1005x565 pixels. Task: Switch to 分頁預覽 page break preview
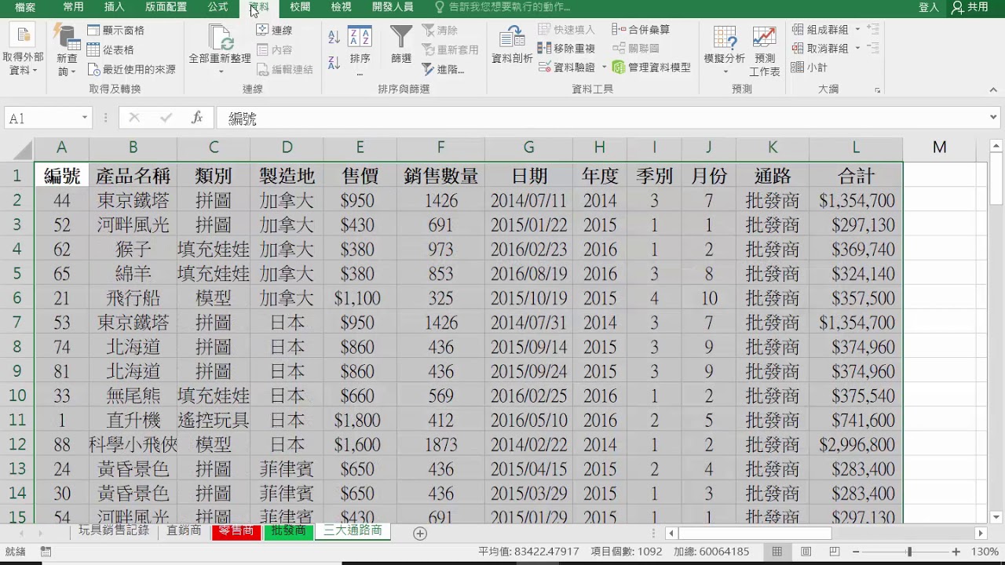835,552
